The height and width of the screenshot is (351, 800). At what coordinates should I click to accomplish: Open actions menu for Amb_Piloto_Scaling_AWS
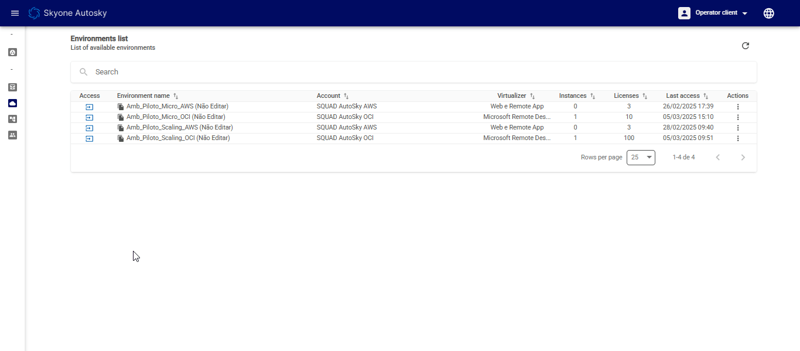point(738,128)
